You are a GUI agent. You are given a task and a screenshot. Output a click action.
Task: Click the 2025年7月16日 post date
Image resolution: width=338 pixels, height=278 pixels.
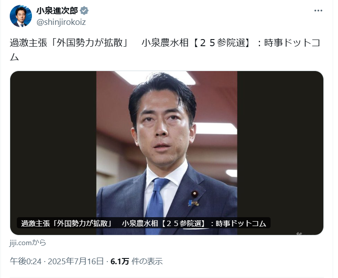(x=76, y=262)
